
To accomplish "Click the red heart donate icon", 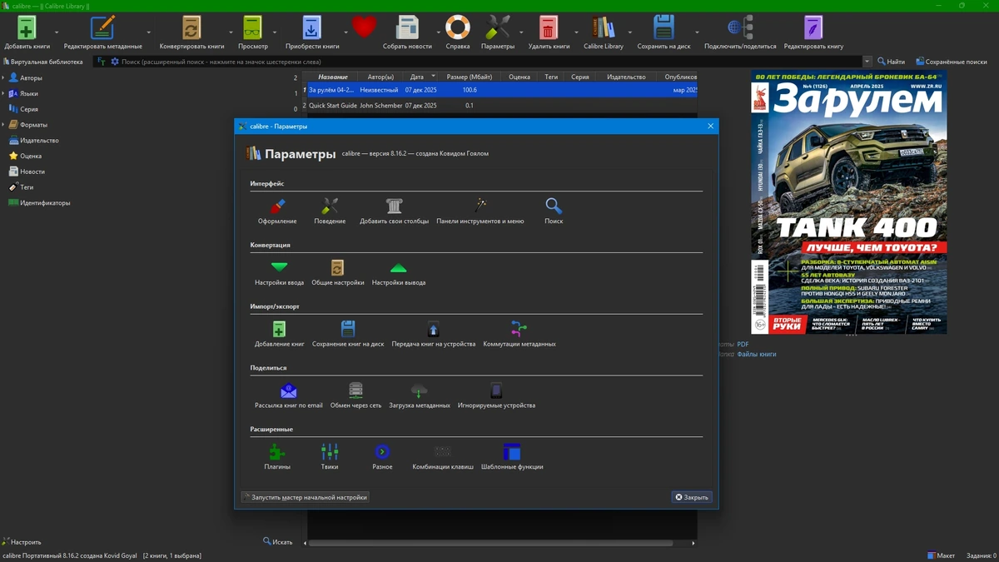I will click(x=364, y=27).
